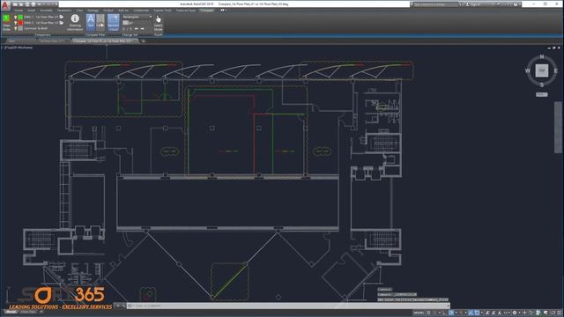Click the E compass direction on ViewCube
The image size is (564, 317).
(555, 70)
